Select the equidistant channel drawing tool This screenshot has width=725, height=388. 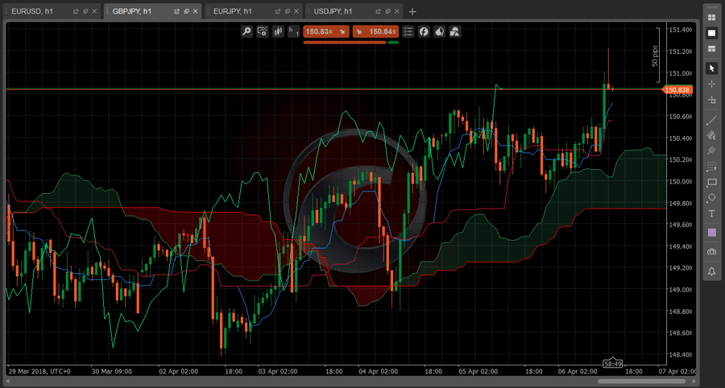click(x=711, y=135)
